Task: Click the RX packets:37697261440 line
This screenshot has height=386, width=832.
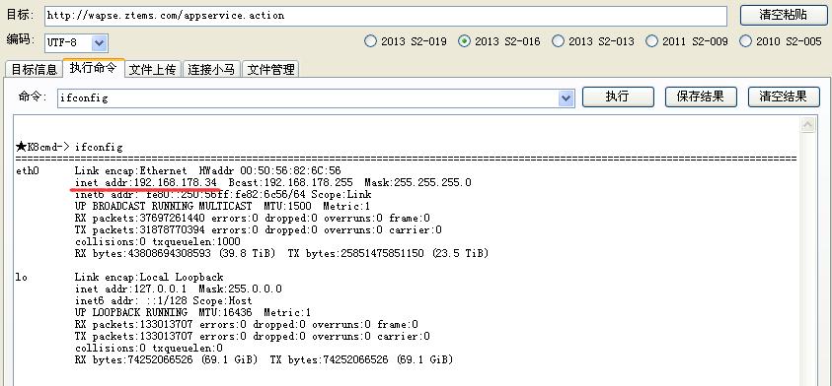Action: click(x=252, y=219)
